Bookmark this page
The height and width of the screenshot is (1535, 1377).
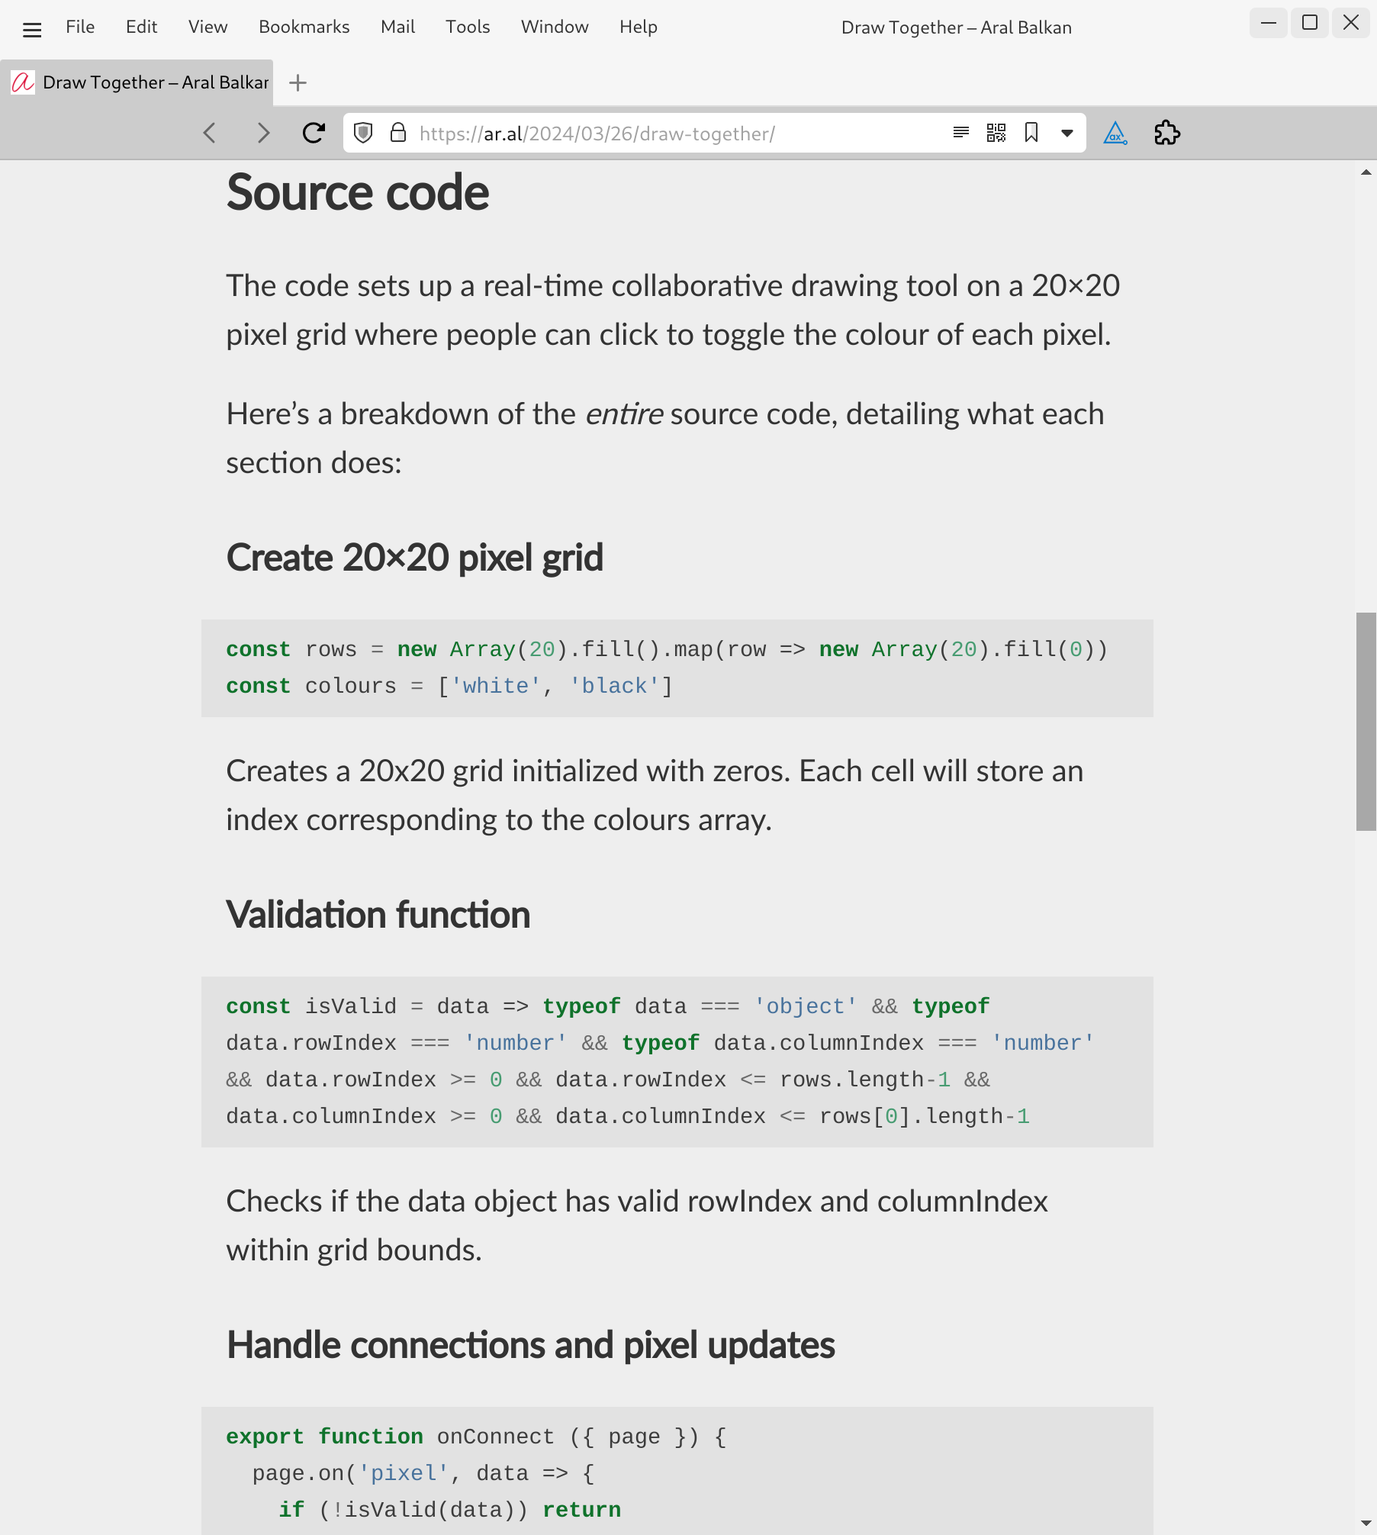[1031, 134]
